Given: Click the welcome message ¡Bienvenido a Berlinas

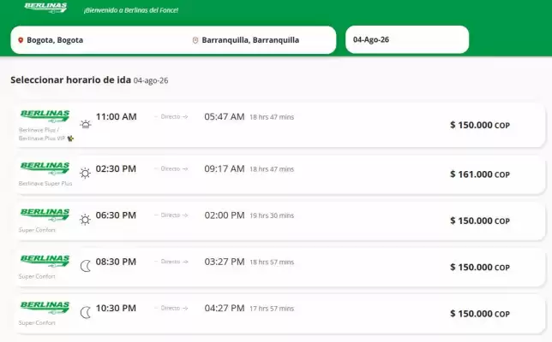Looking at the screenshot, I should pos(131,10).
